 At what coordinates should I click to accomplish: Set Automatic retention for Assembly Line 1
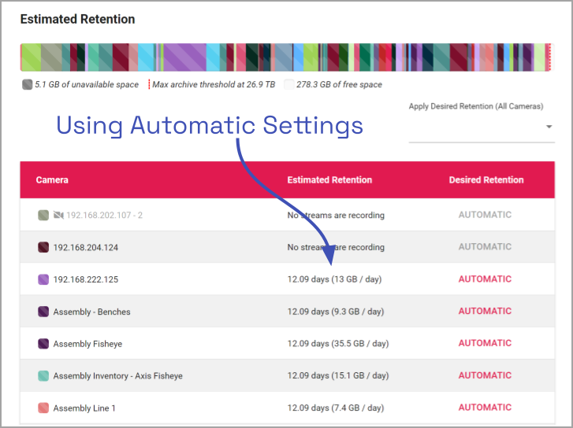coord(485,408)
